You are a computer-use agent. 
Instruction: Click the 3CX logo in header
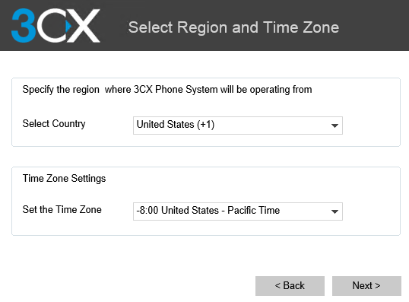[x=55, y=26]
